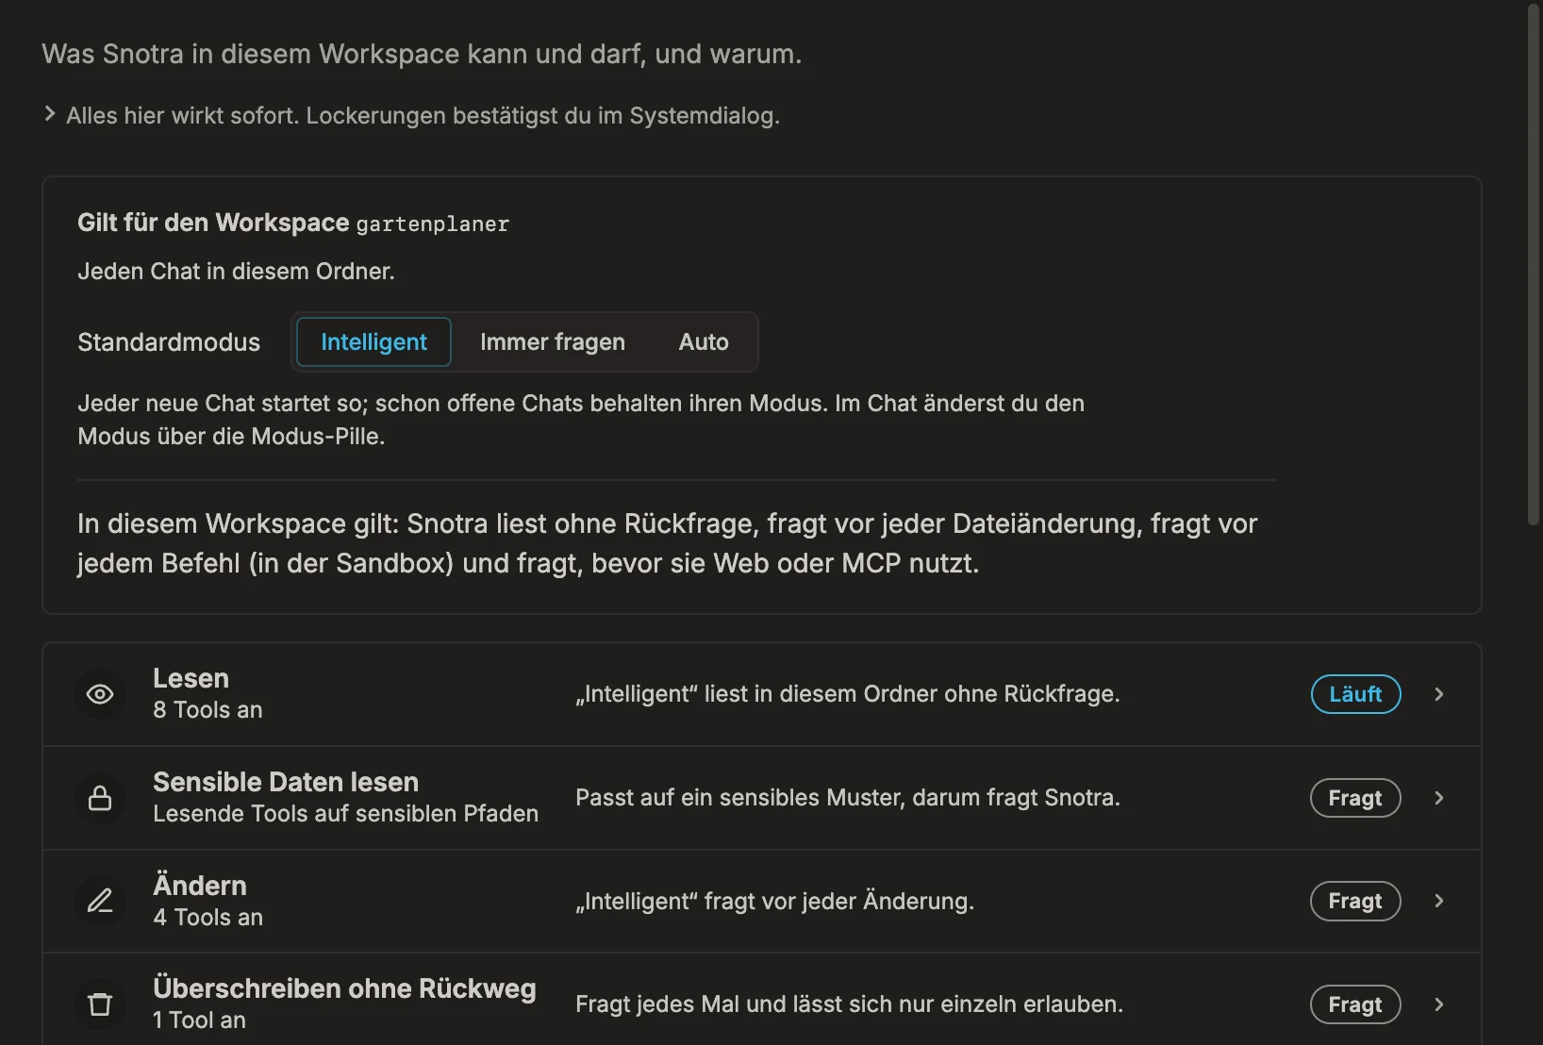Click 'Jeden Chat in diesem Ordner.' text
This screenshot has height=1045, width=1543.
(236, 272)
